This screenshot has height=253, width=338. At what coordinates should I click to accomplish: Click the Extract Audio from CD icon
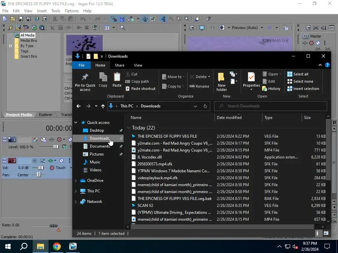(34, 28)
